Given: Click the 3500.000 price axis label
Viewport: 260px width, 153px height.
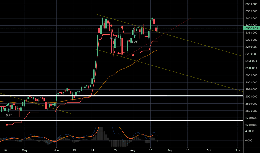Looking at the screenshot, I should pyautogui.click(x=251, y=11).
